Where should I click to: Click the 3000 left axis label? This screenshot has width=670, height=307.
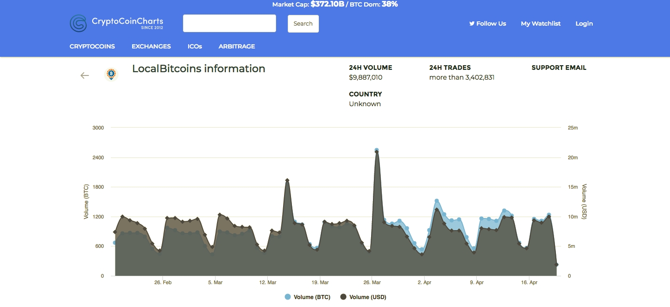click(x=98, y=128)
